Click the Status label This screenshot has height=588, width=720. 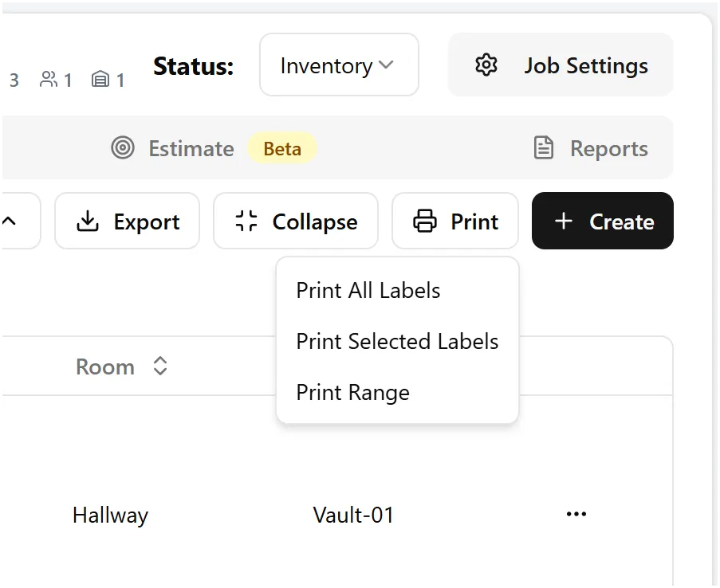point(193,66)
